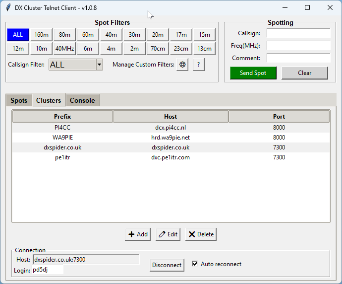Toggle the 40MHz band filter
This screenshot has height=284, width=342.
click(64, 48)
